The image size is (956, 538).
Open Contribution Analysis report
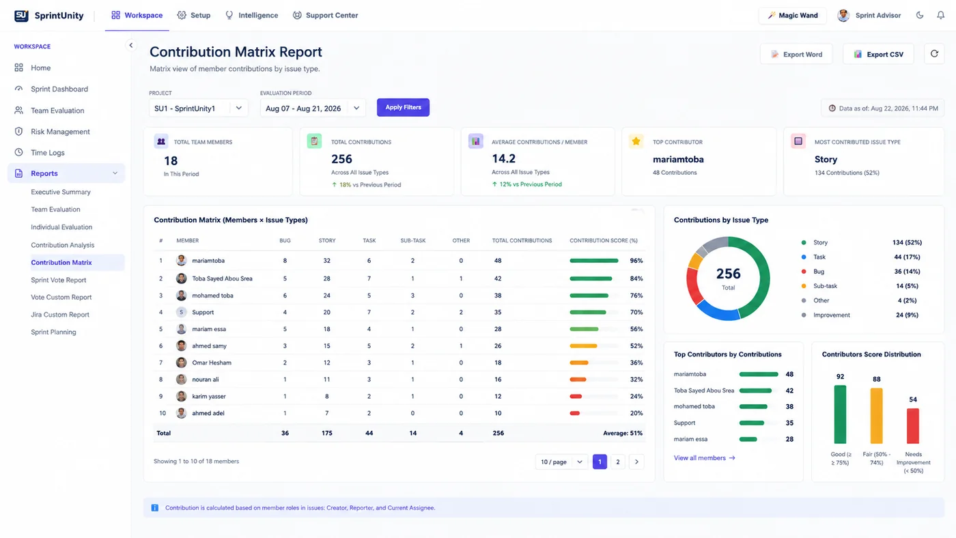pyautogui.click(x=63, y=245)
